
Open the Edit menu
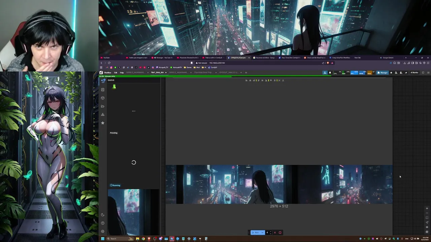(115, 73)
